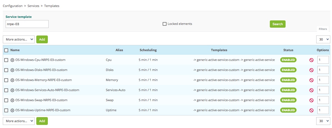Screen dimensions: 332x128
Task: Enable the Locked elements checkbox
Action: coord(165,24)
